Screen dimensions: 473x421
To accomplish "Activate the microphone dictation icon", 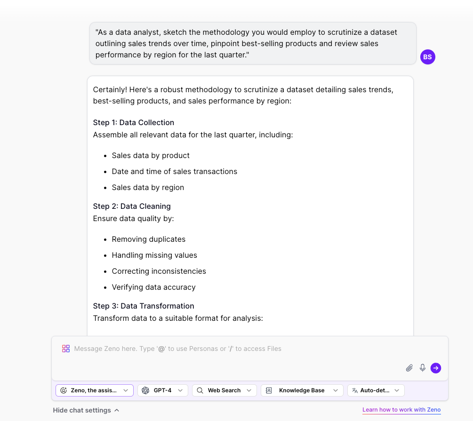I will [x=422, y=368].
